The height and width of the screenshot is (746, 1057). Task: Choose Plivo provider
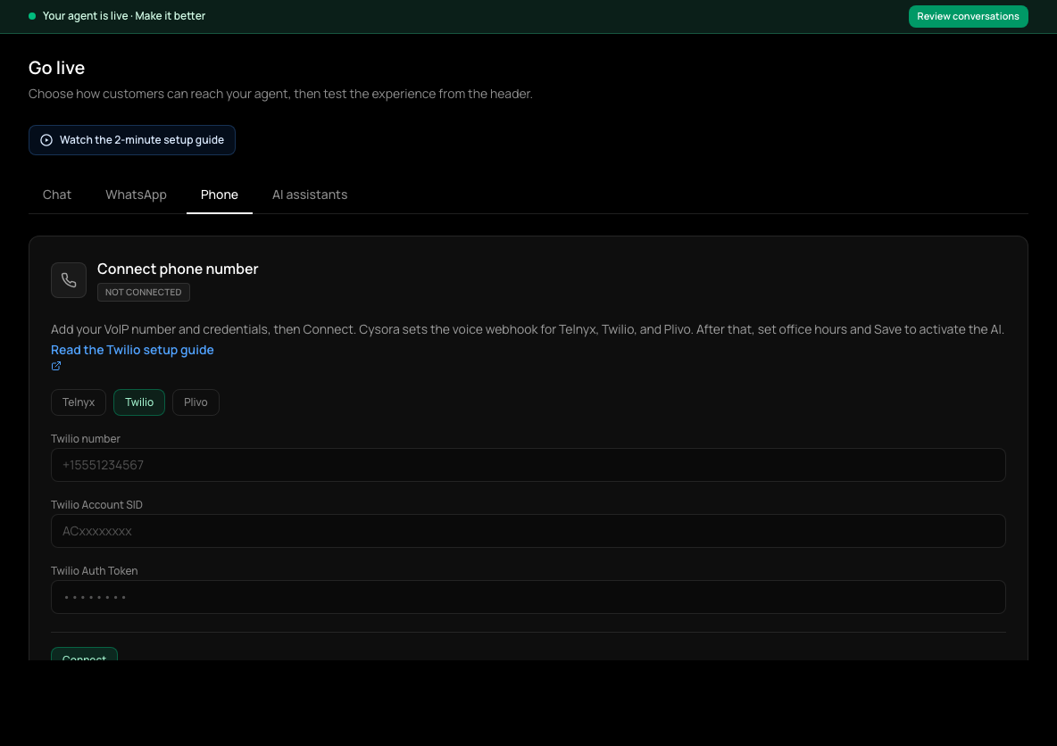(196, 402)
